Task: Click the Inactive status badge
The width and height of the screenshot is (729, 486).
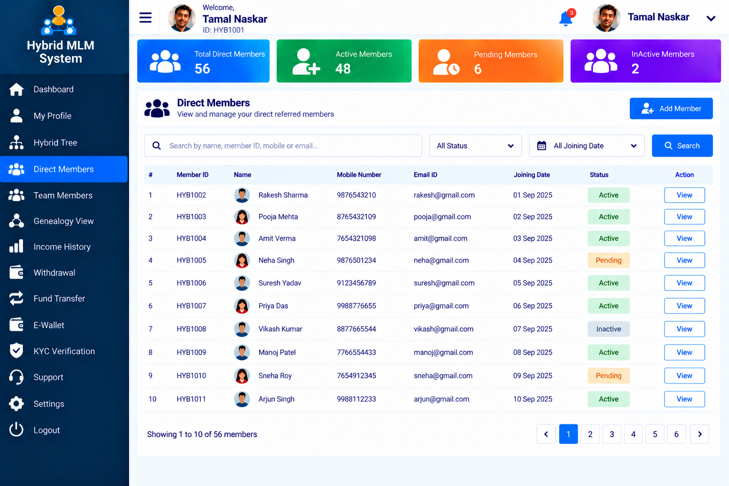Action: tap(608, 329)
